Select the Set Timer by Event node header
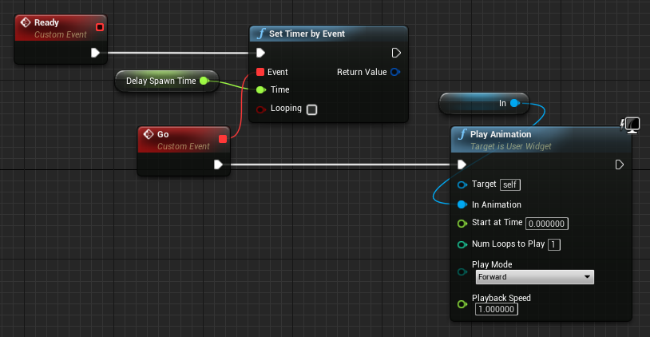650x337 pixels. tap(329, 34)
